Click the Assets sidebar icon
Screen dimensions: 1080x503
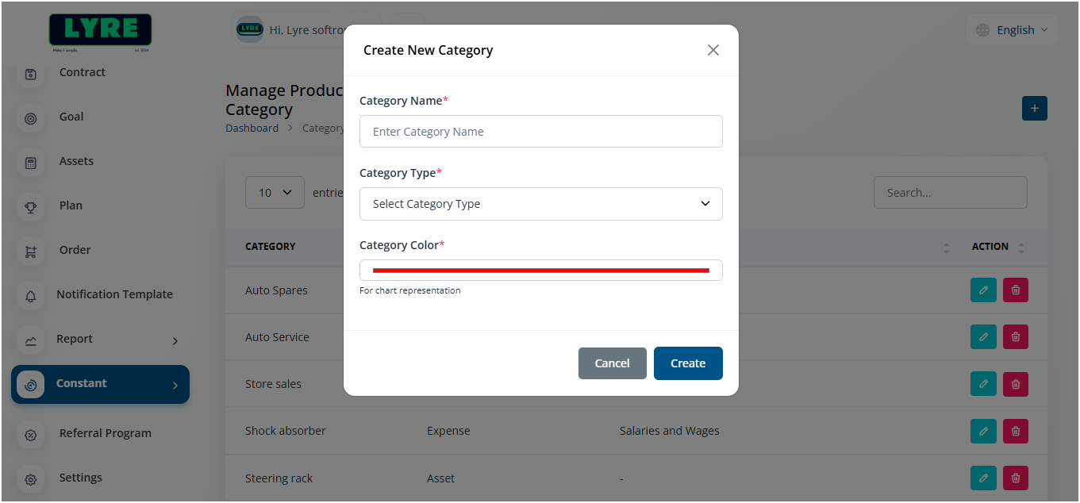pyautogui.click(x=31, y=163)
